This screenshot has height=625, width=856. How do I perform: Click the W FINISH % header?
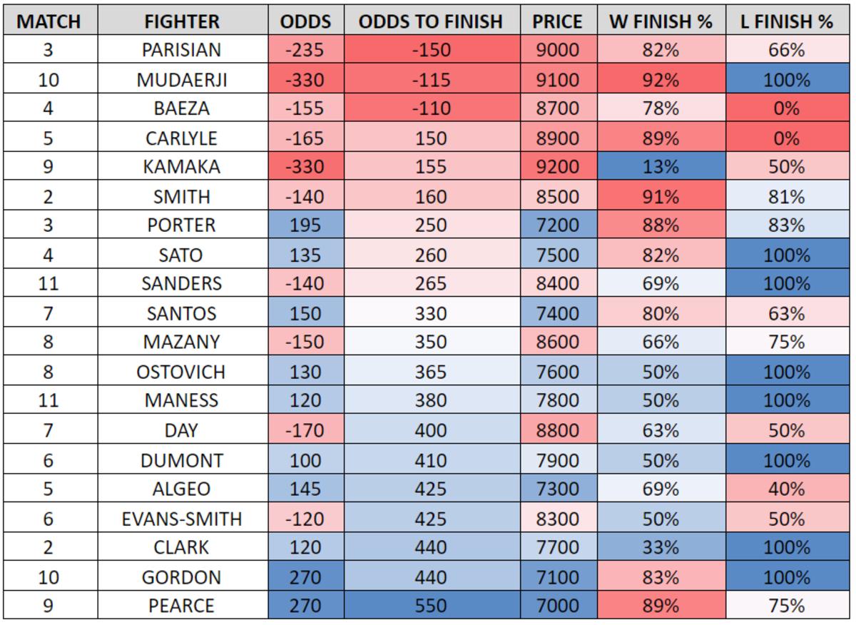click(x=661, y=21)
